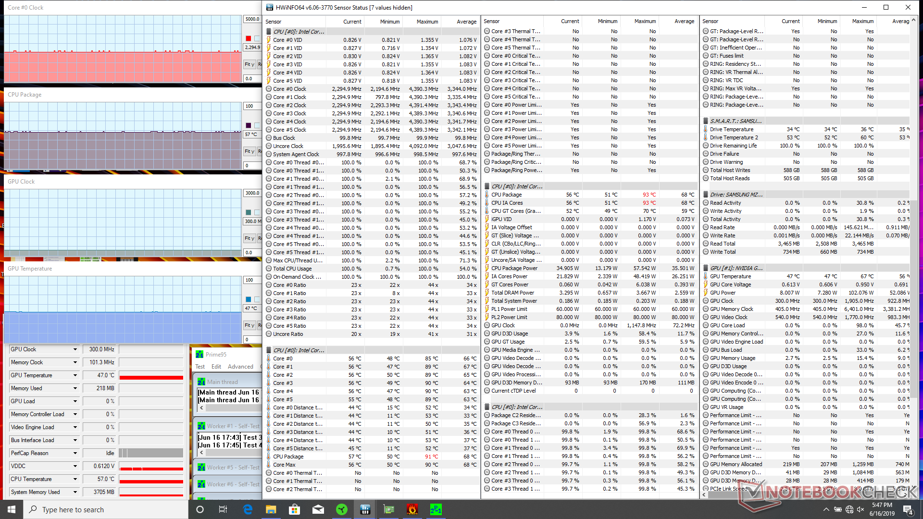Open the Task View icon

[x=223, y=509]
